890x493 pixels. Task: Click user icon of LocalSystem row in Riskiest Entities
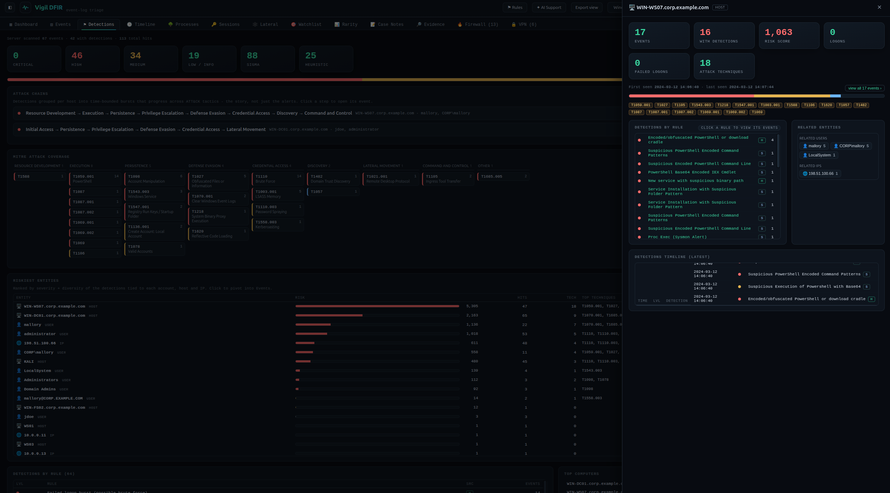tap(19, 371)
